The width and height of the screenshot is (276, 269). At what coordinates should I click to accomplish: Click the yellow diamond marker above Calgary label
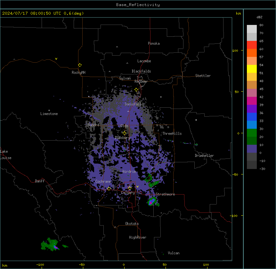(130, 188)
